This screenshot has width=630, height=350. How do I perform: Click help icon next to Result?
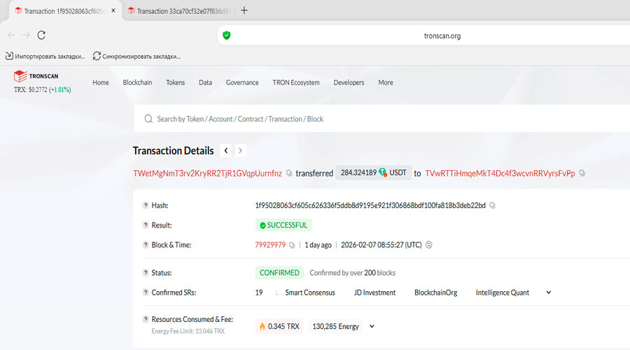tap(146, 225)
